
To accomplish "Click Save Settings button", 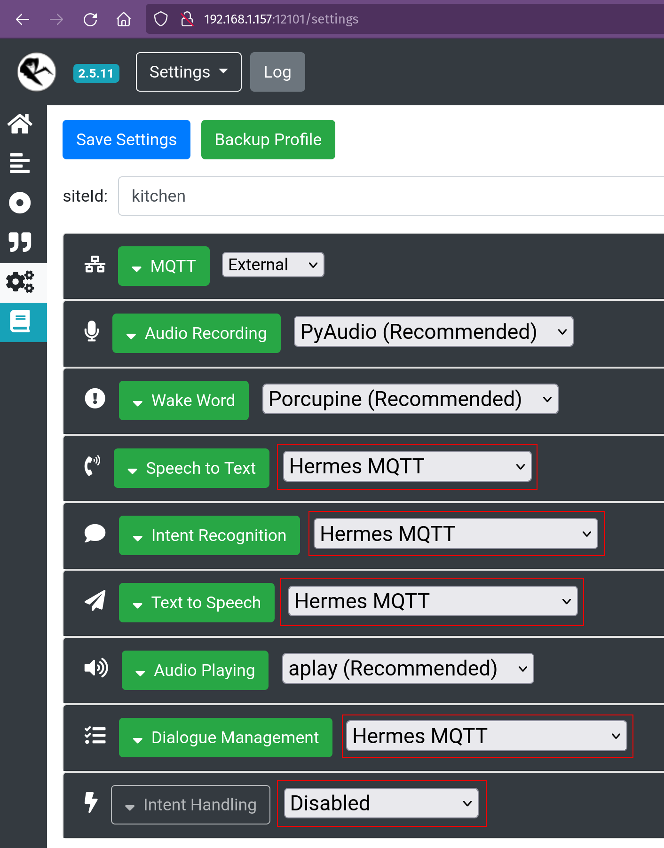I will (x=126, y=140).
